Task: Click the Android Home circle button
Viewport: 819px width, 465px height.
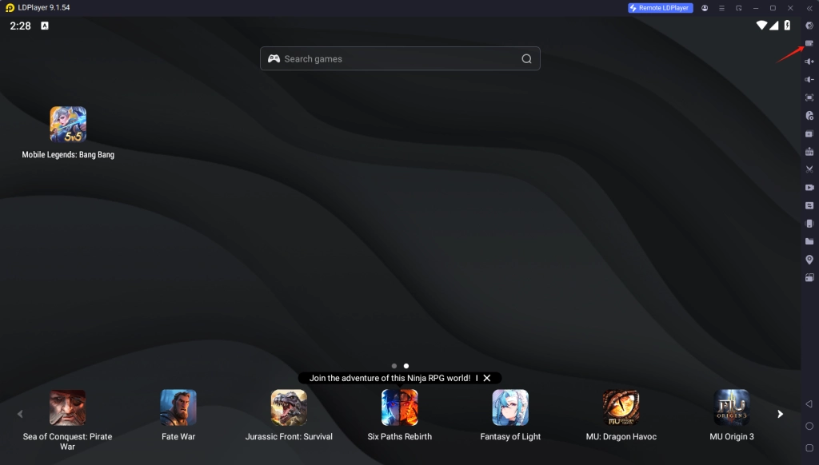Action: (809, 426)
